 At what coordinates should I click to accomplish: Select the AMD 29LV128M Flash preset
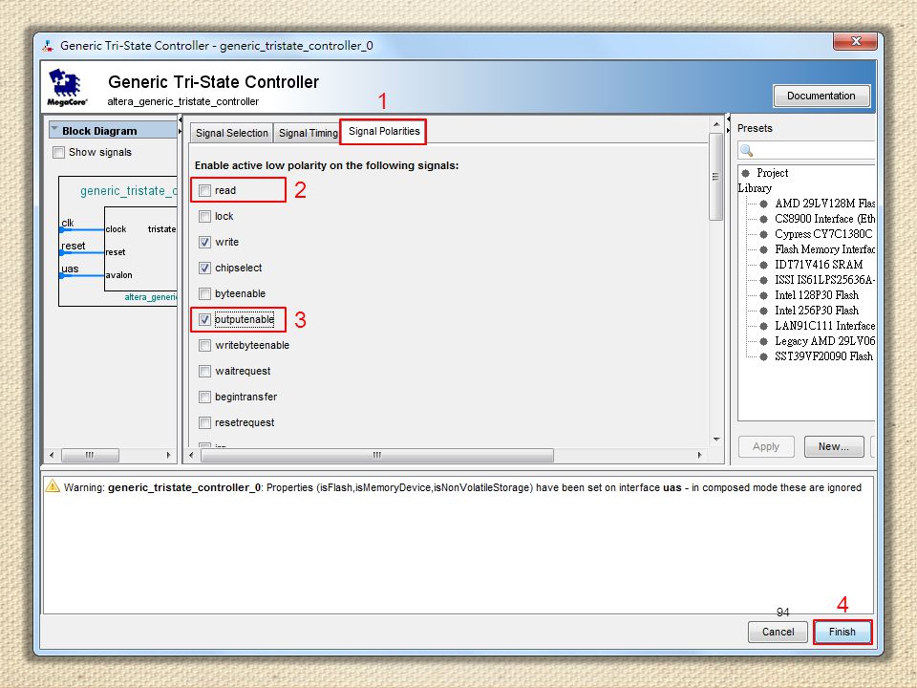(824, 203)
